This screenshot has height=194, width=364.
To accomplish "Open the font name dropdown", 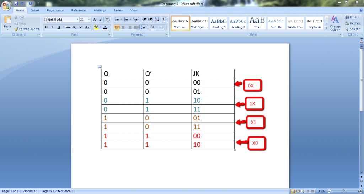I will tap(77, 20).
